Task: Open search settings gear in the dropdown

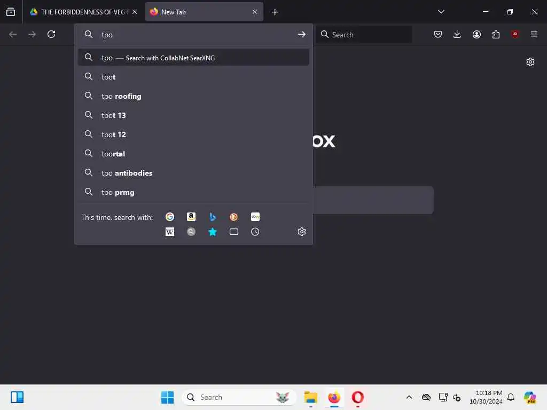Action: [302, 232]
